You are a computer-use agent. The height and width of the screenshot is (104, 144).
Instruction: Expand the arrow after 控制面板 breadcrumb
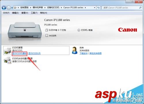[x=31, y=8]
